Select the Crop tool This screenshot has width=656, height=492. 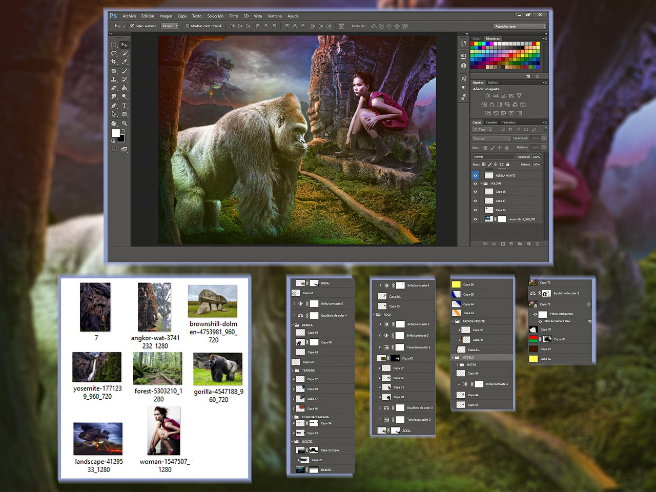coord(114,62)
